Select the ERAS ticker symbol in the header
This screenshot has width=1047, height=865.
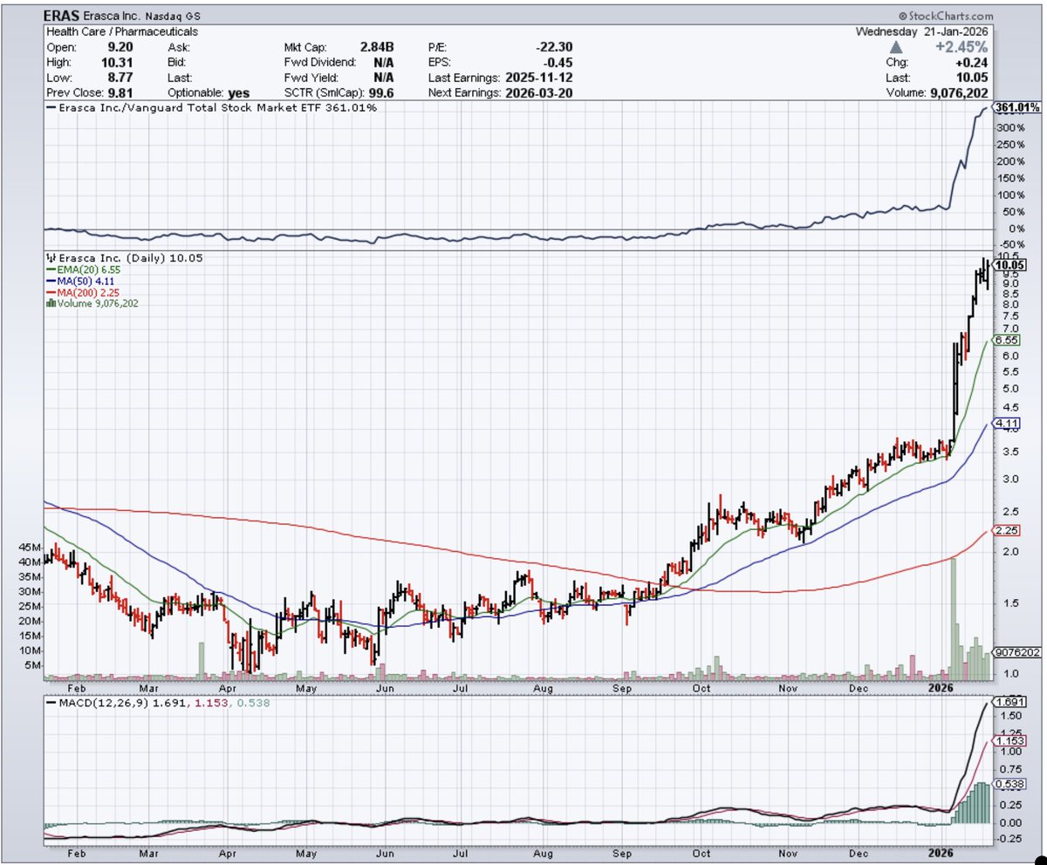point(61,16)
